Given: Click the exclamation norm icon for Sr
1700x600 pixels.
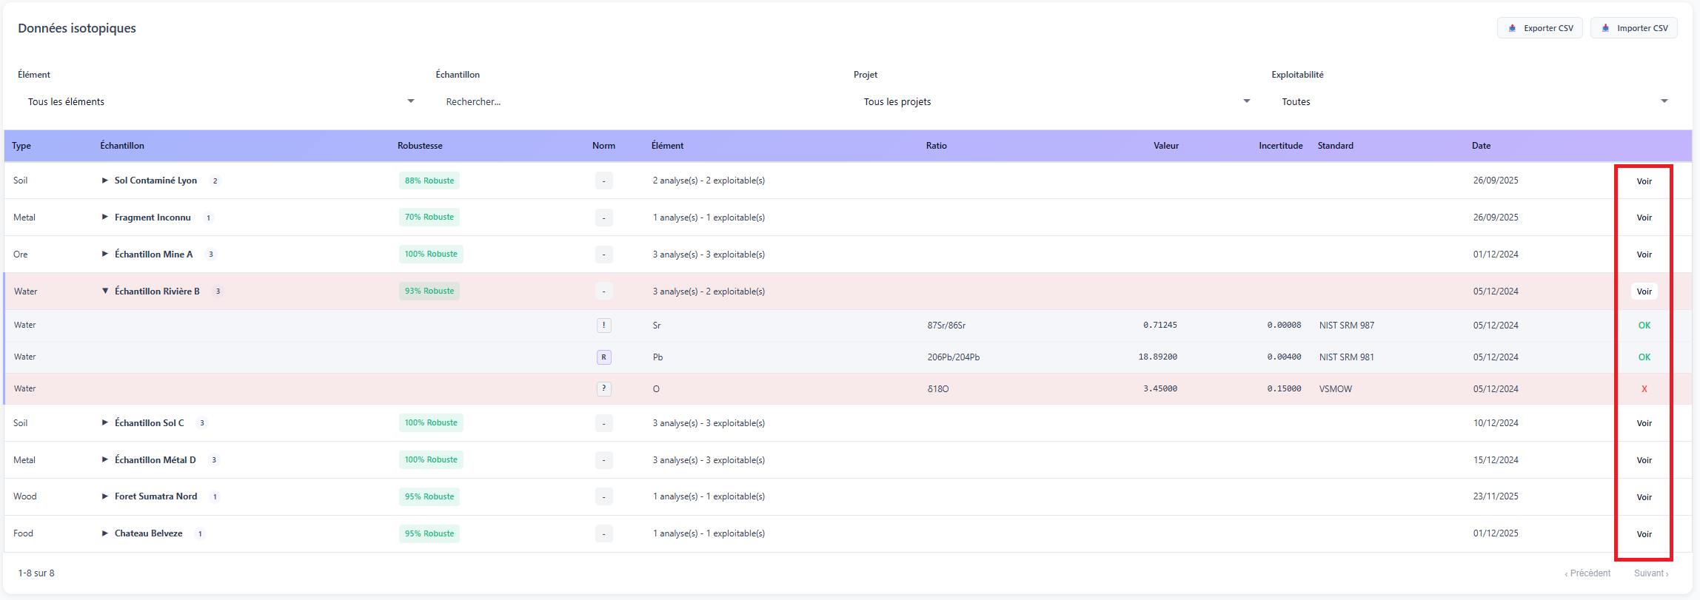Looking at the screenshot, I should (603, 326).
